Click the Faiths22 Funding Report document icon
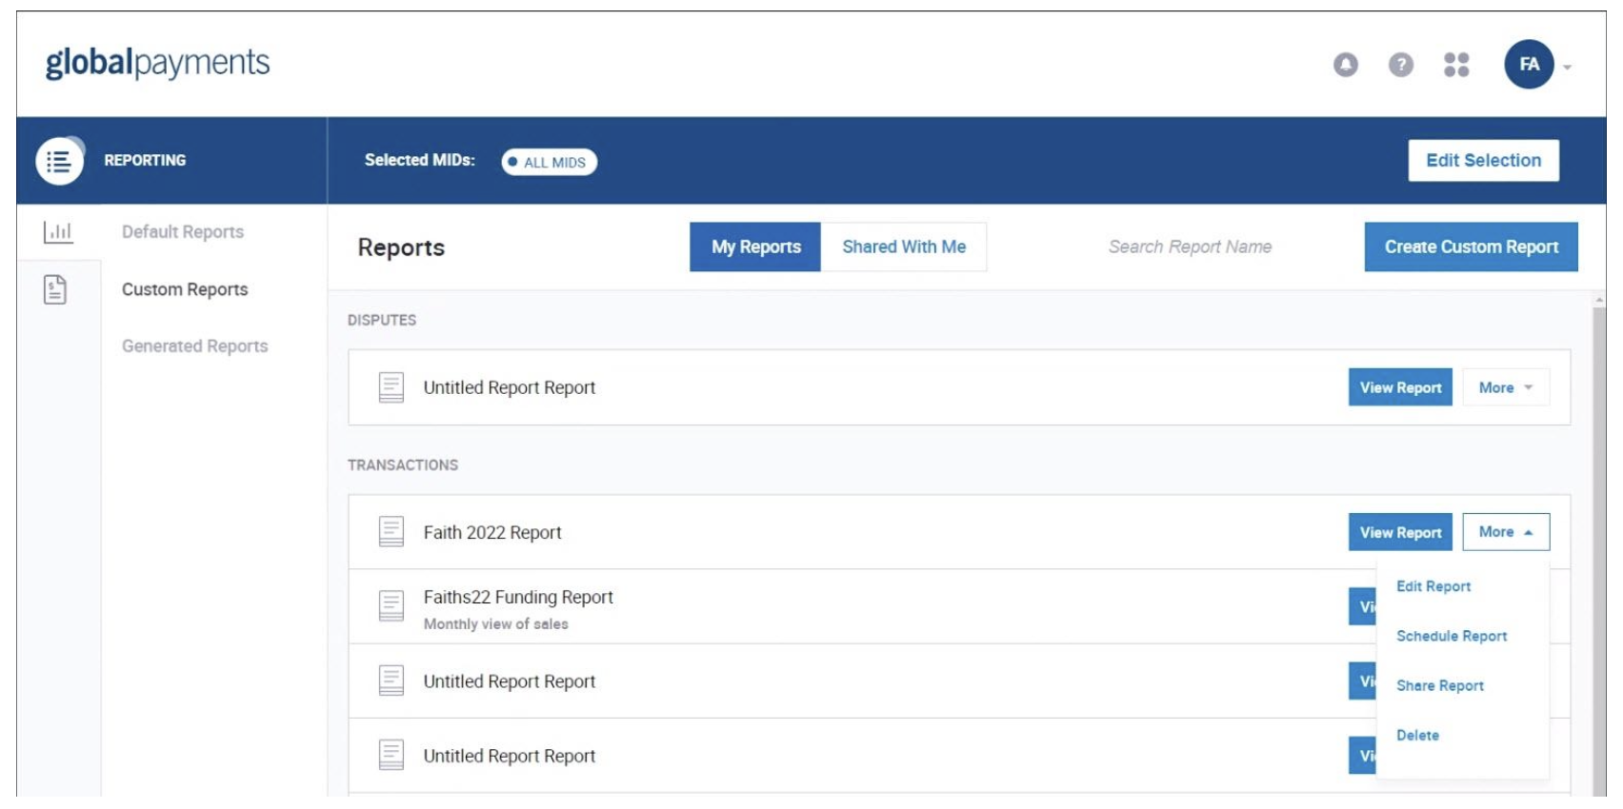The image size is (1623, 809). [x=391, y=605]
